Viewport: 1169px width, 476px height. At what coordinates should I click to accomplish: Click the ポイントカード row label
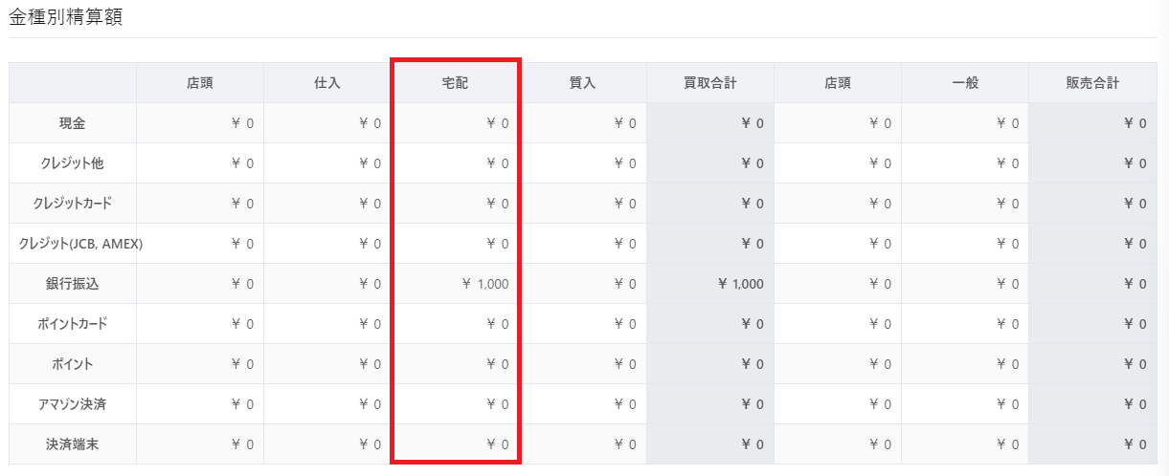73,324
